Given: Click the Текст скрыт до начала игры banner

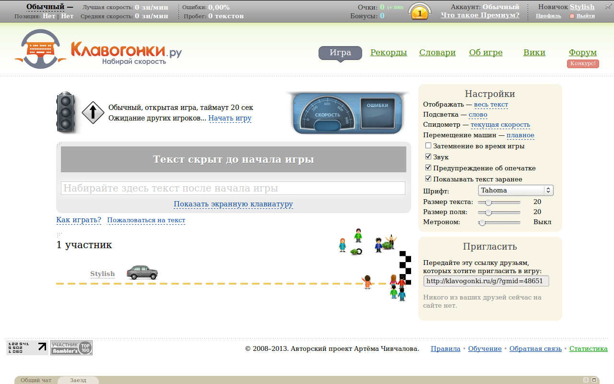Looking at the screenshot, I should 234,159.
